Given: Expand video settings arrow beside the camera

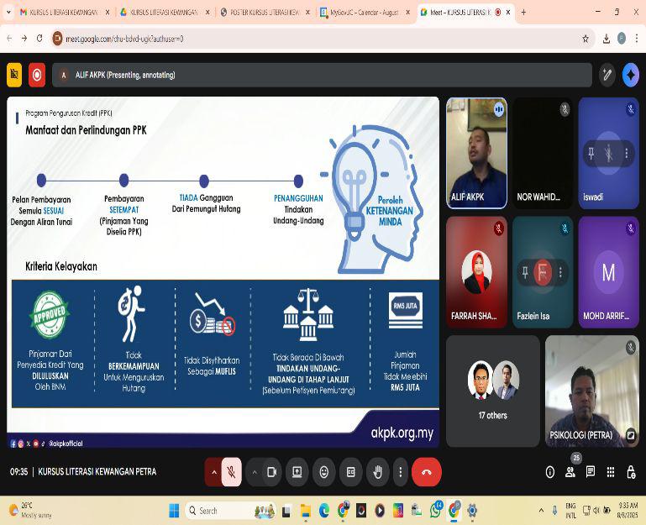Looking at the screenshot, I should coord(254,472).
